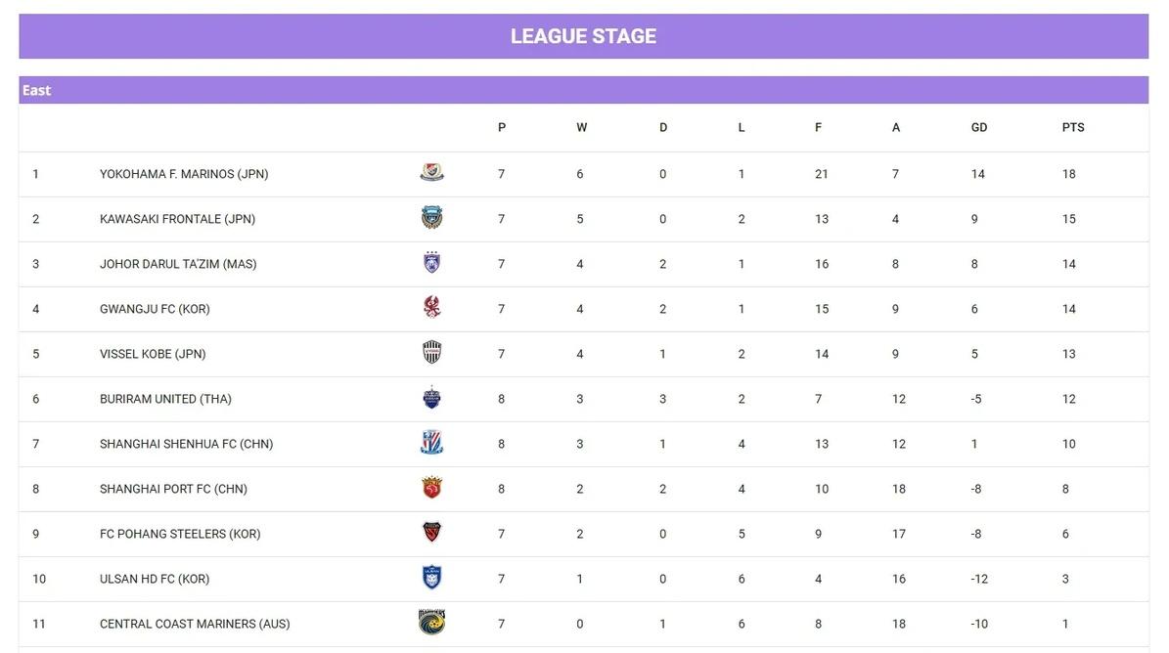Click the FC Pohang Steelers crest

tap(431, 532)
